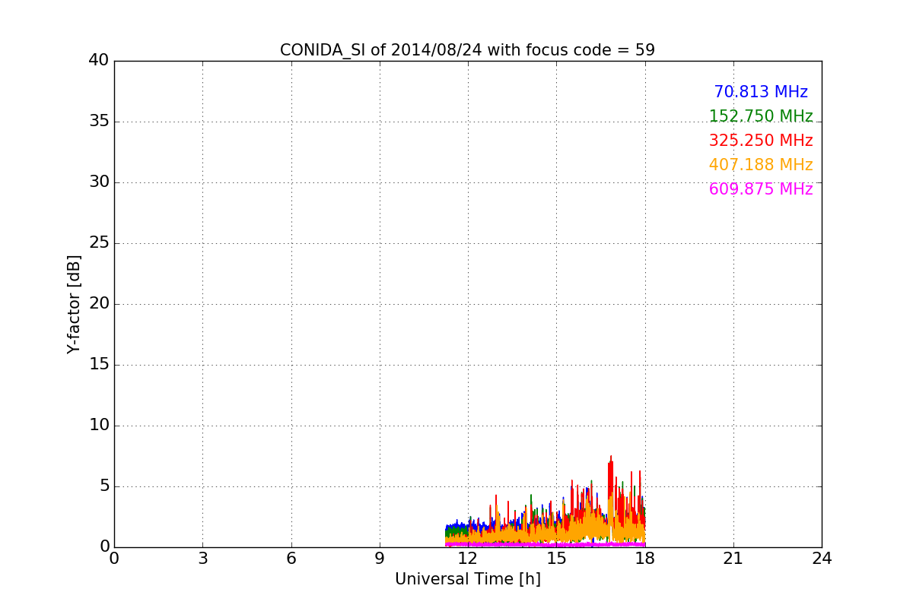Click the plot title mentioning CONIDA_SI
This screenshot has height=608, width=913.
tap(467, 50)
